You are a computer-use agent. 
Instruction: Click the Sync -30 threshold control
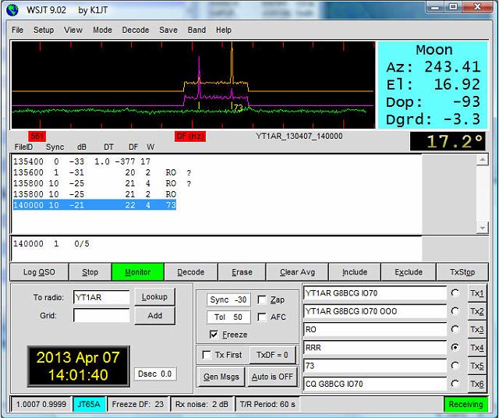[x=228, y=299]
